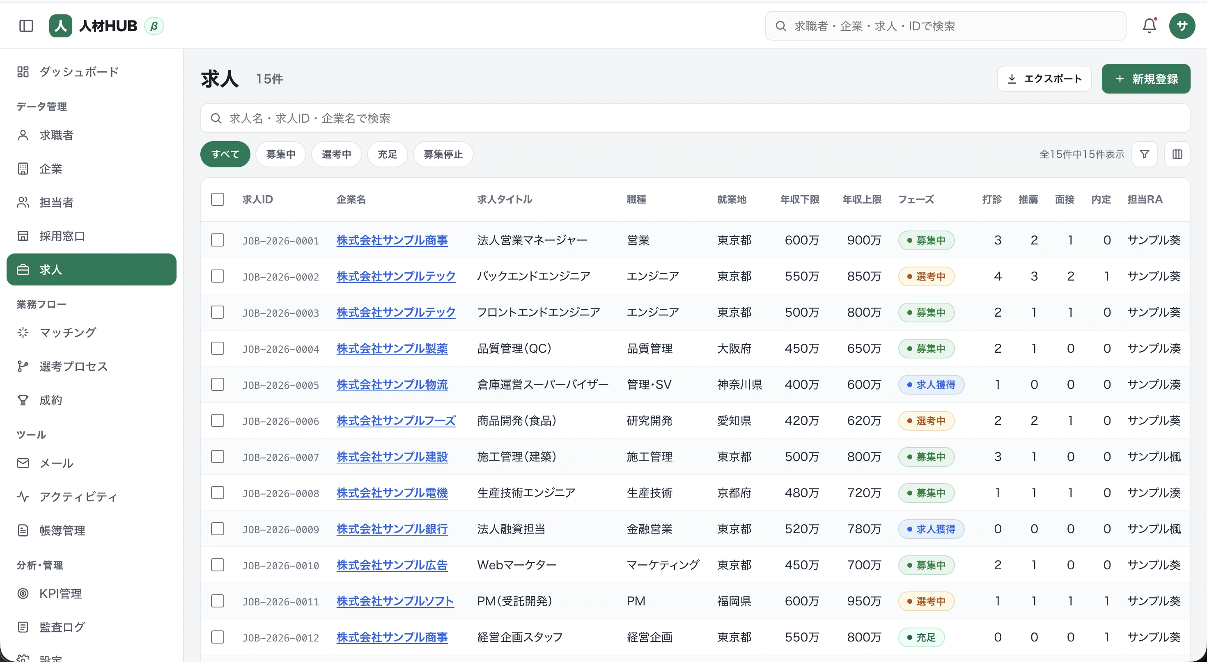
Task: Check the row JOB-2026-0010 checkbox
Action: click(218, 565)
